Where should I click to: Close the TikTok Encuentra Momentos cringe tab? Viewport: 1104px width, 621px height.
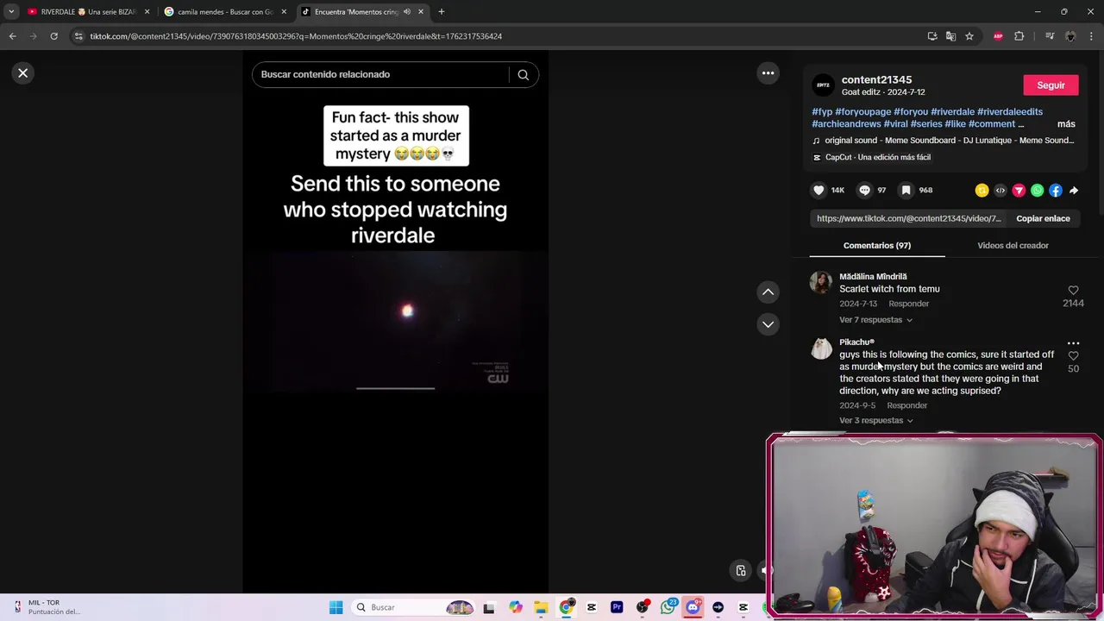click(x=421, y=12)
